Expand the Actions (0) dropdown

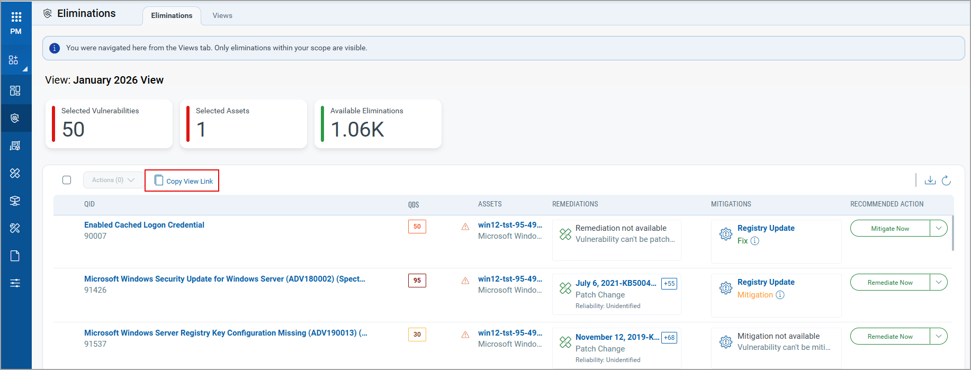pyautogui.click(x=113, y=180)
